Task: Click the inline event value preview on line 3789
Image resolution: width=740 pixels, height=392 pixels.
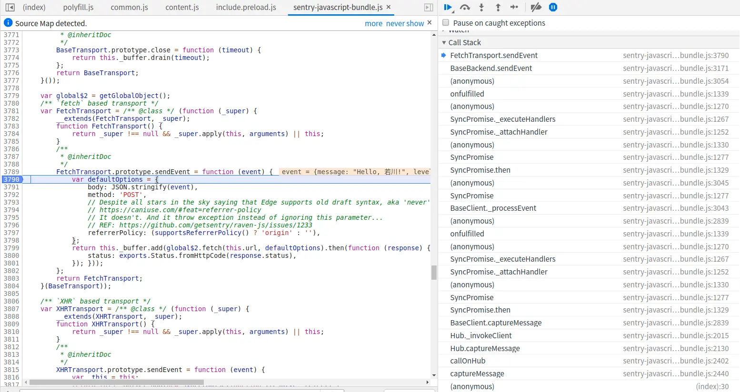Action: point(355,172)
